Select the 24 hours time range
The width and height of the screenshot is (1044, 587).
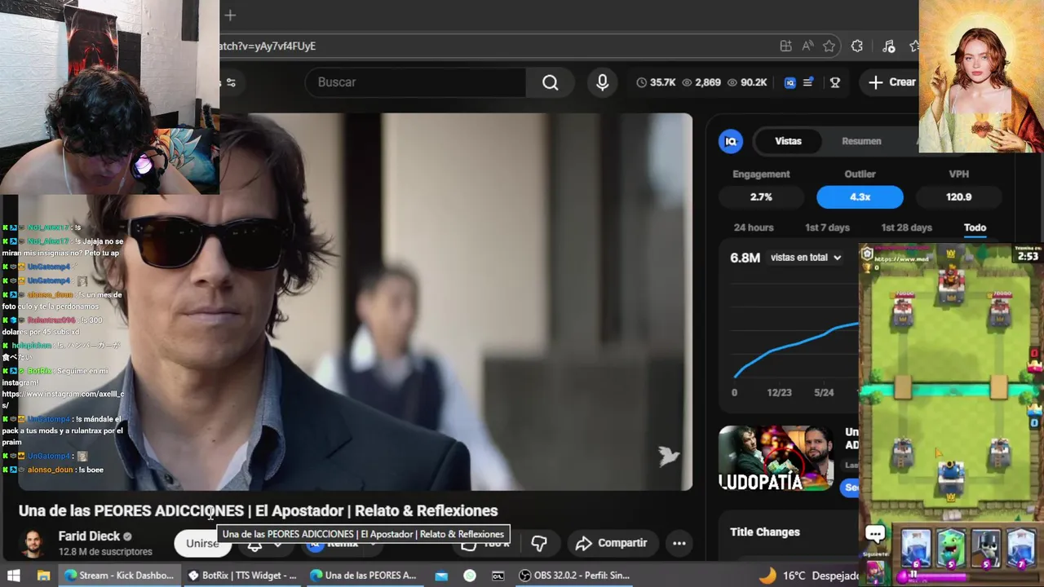pyautogui.click(x=754, y=228)
